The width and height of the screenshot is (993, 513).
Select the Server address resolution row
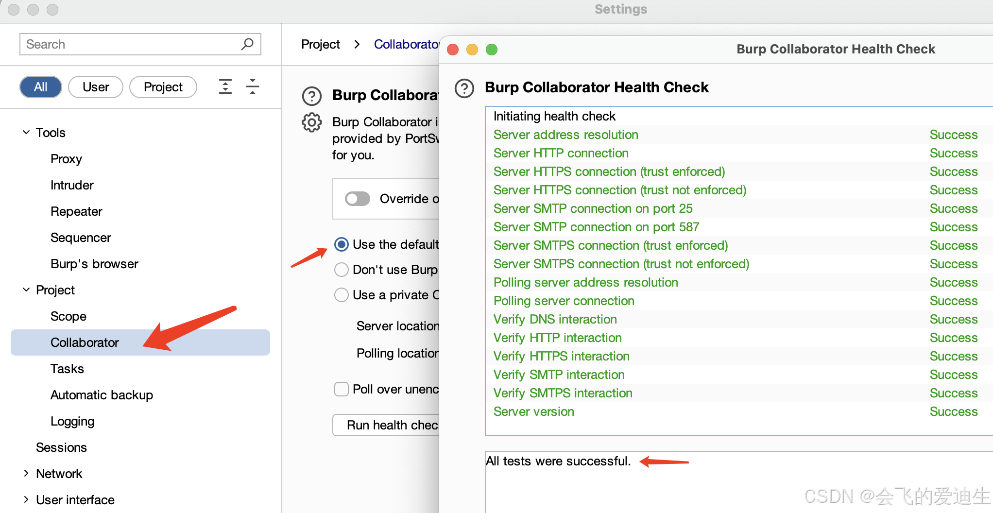point(739,135)
